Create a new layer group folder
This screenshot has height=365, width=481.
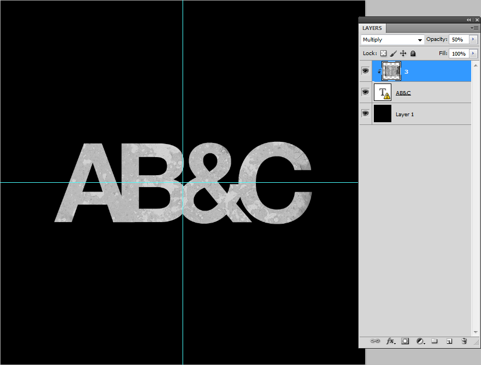[435, 341]
